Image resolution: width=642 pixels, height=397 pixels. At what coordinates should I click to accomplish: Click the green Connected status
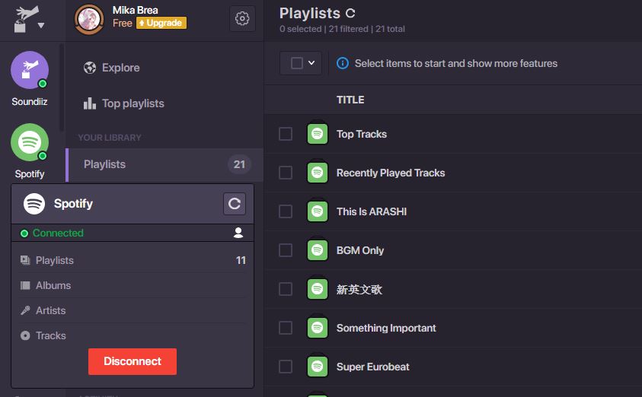tap(52, 233)
